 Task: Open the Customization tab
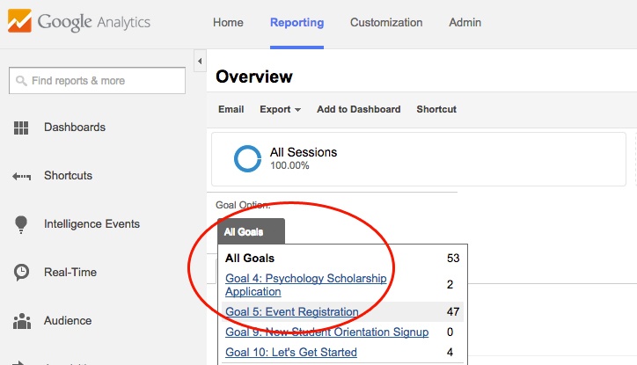pyautogui.click(x=386, y=23)
